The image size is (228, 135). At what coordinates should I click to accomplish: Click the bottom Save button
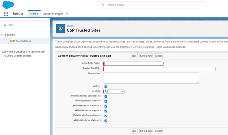point(134,131)
